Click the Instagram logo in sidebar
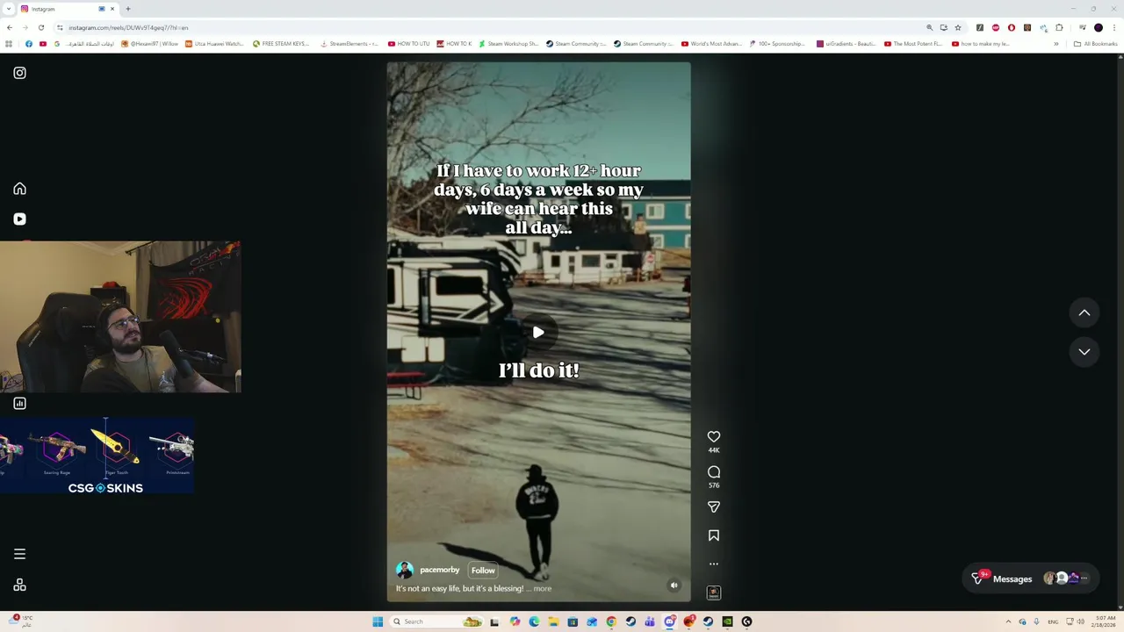This screenshot has height=632, width=1124. tap(19, 73)
